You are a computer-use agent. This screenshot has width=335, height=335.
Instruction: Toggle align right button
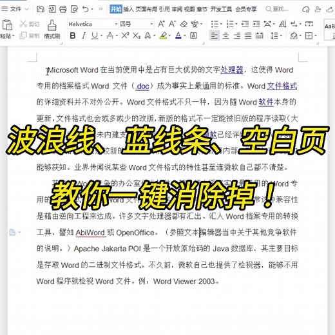pos(237,35)
